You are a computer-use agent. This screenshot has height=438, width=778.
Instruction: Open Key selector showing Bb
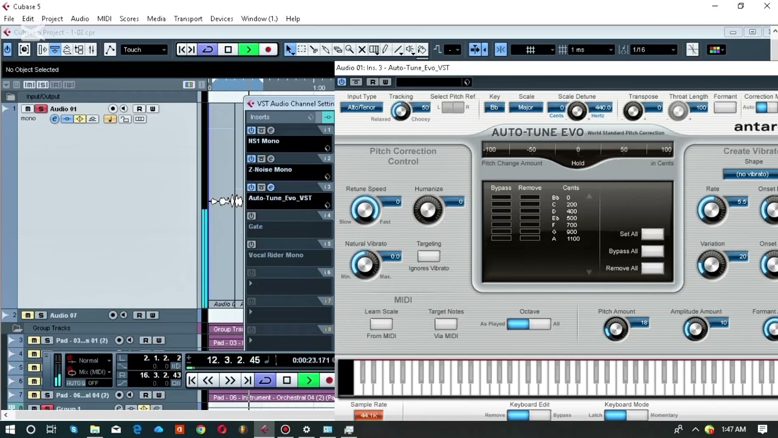point(494,108)
